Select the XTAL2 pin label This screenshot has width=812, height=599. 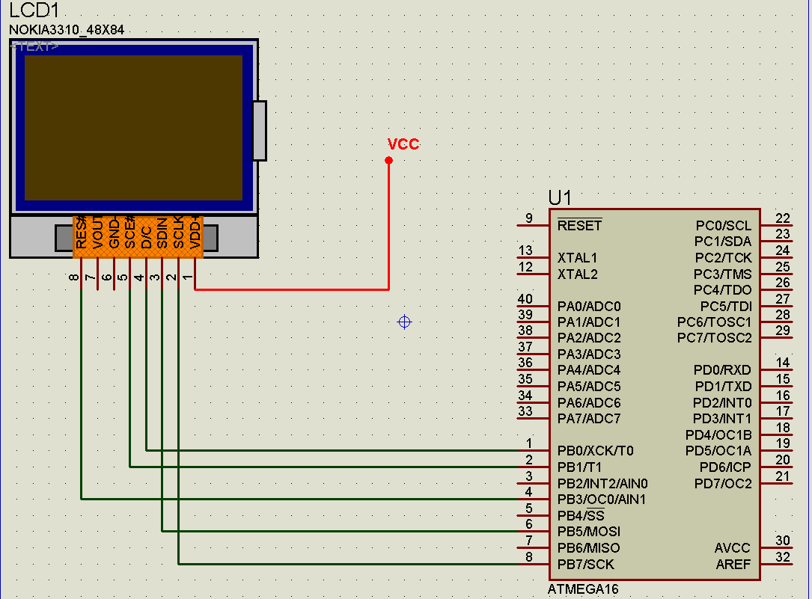tap(577, 274)
